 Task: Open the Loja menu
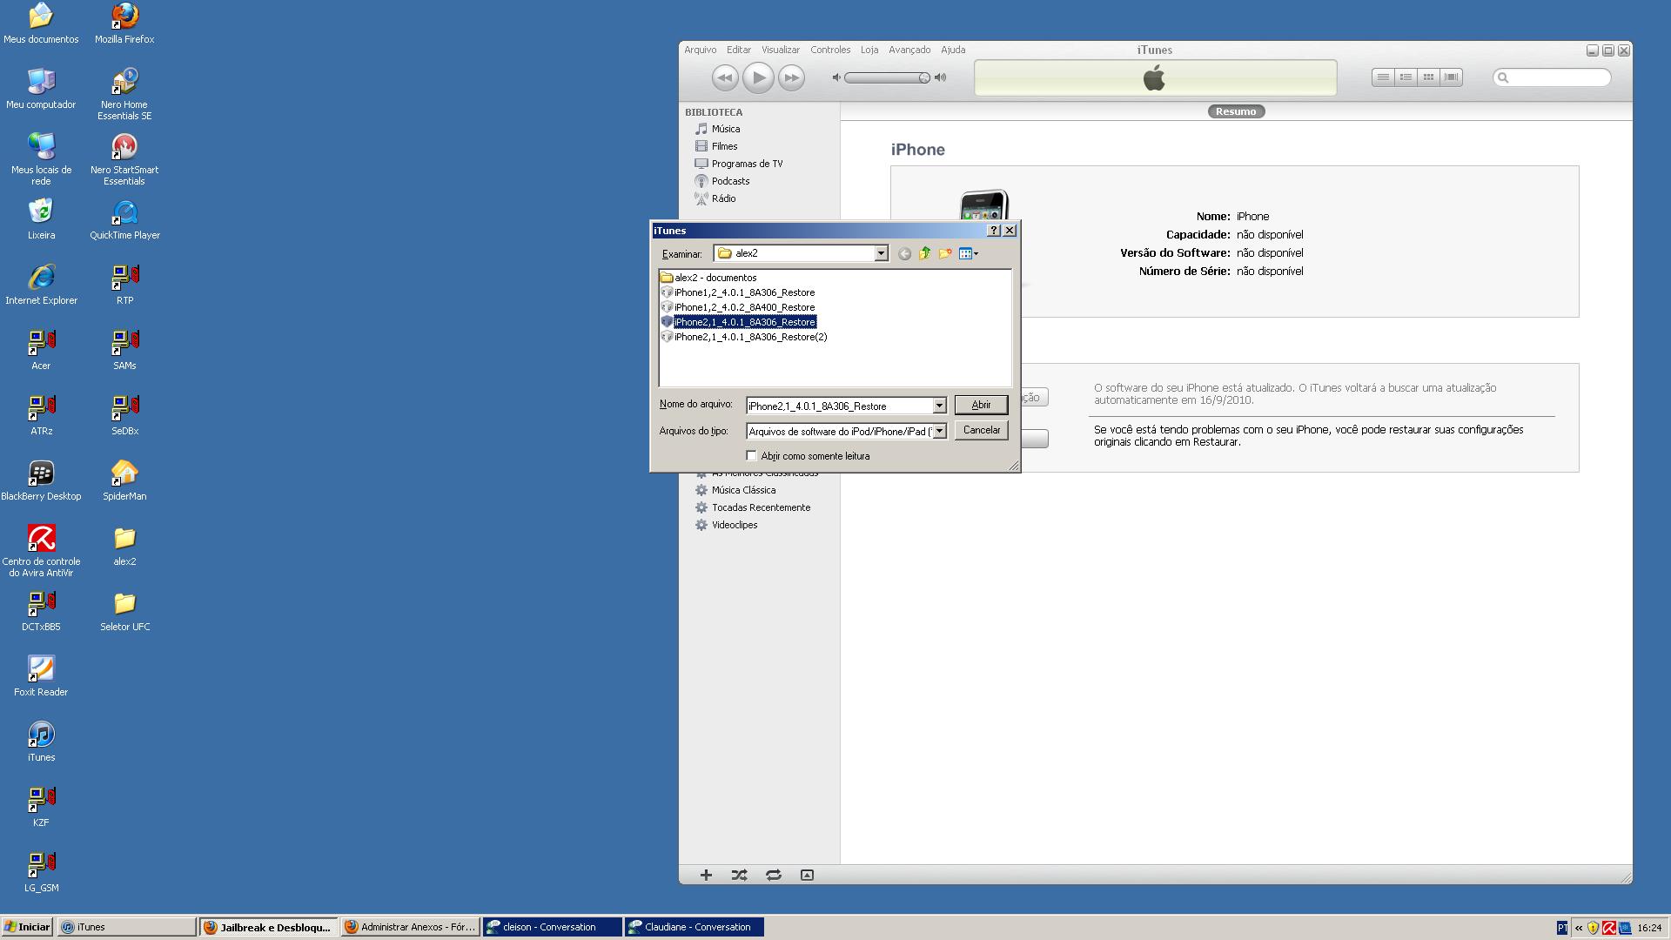pyautogui.click(x=869, y=50)
